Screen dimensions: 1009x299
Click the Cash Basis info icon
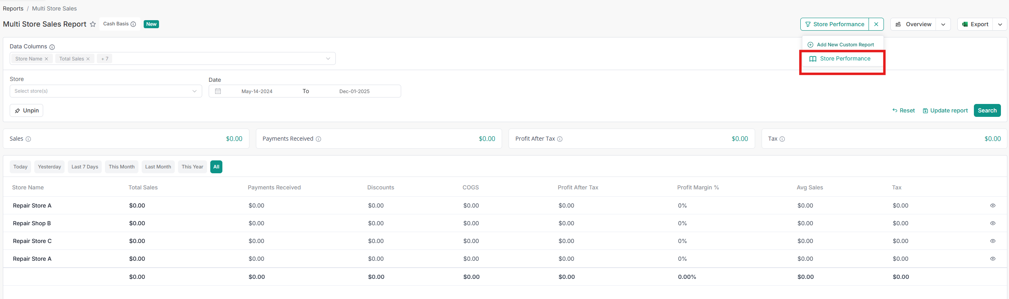click(x=133, y=24)
